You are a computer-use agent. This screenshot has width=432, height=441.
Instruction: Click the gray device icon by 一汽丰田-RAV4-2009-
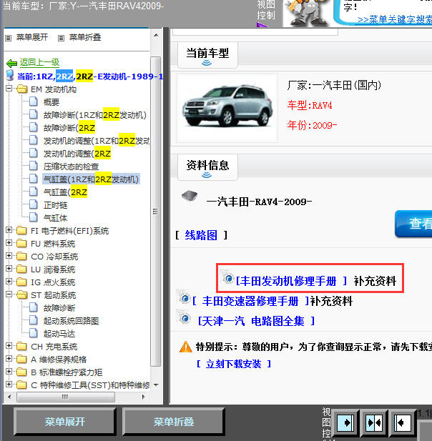point(190,196)
